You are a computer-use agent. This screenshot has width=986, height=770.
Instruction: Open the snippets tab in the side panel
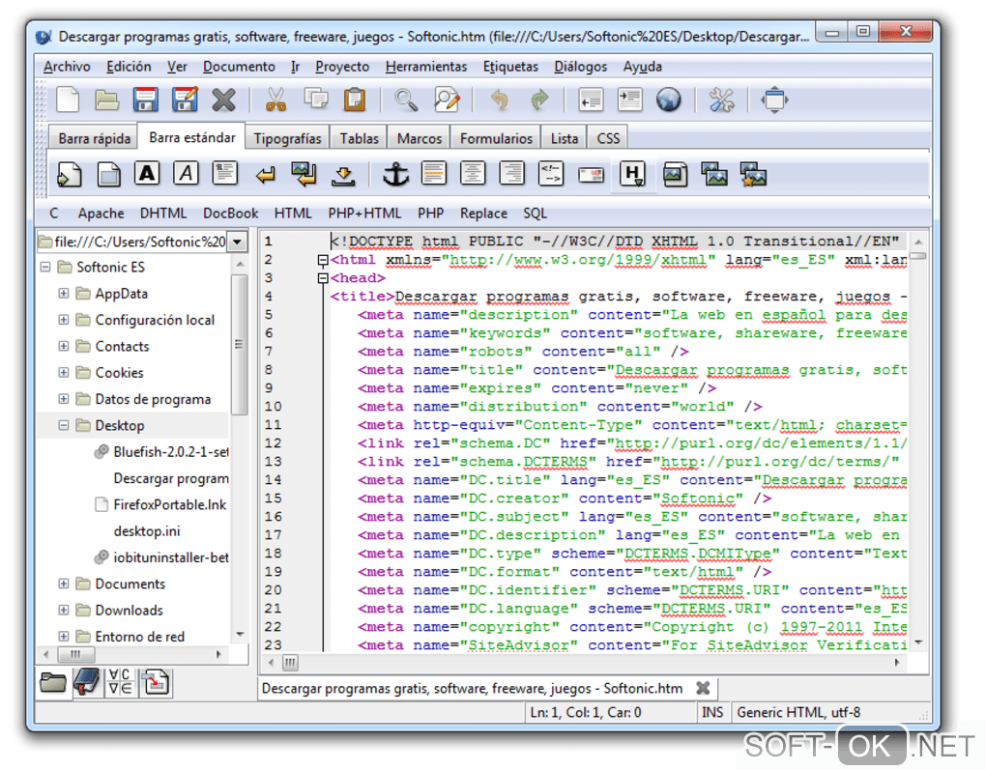click(156, 682)
